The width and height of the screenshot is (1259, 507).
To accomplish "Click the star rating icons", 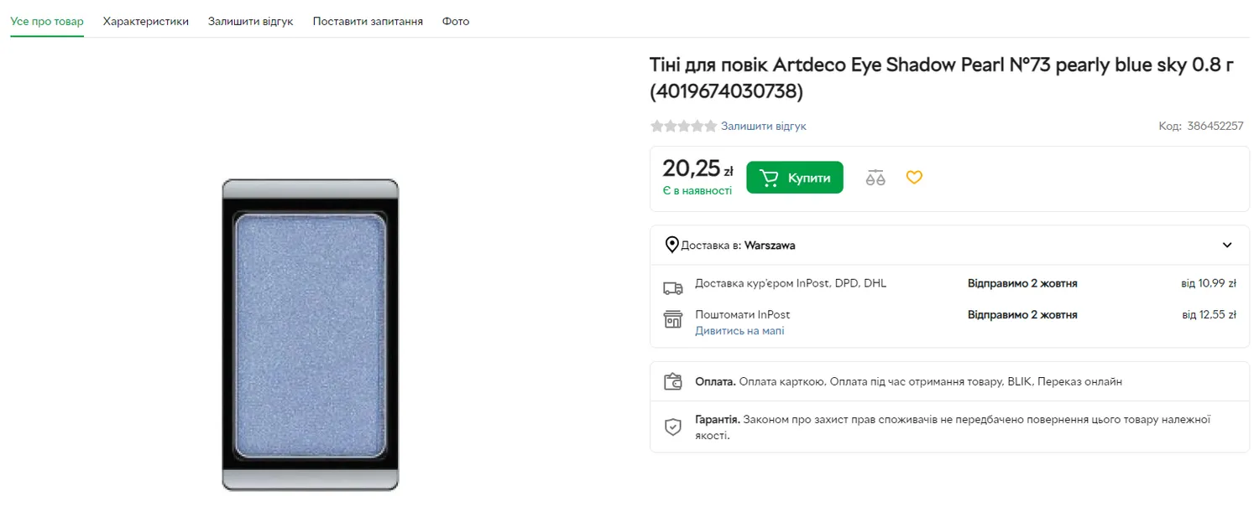I will point(683,127).
